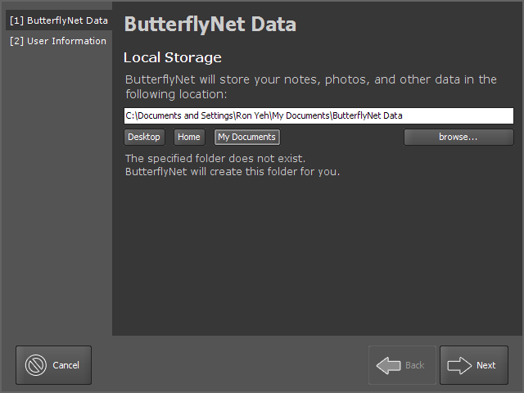Click the left arrow Back icon
524x393 pixels.
coord(388,365)
